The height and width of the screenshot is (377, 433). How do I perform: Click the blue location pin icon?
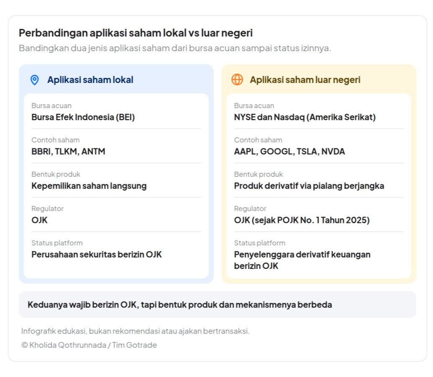click(35, 80)
